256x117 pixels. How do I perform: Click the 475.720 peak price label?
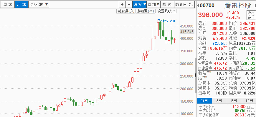(x=169, y=21)
